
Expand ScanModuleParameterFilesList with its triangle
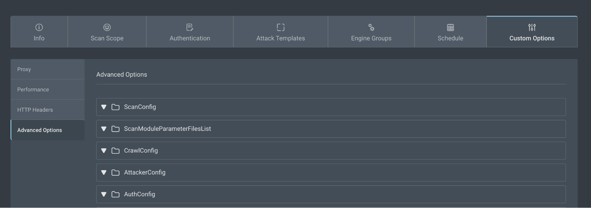[x=104, y=129]
